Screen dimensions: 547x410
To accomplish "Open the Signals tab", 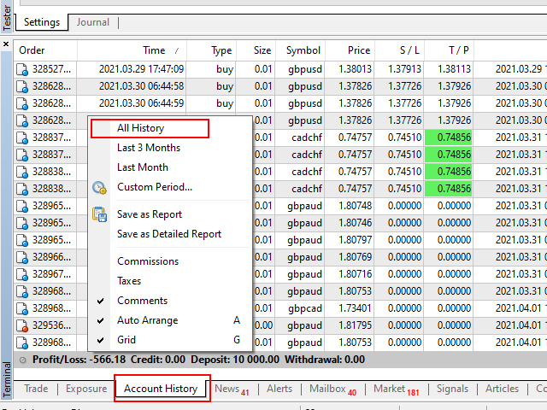I will pyautogui.click(x=452, y=389).
